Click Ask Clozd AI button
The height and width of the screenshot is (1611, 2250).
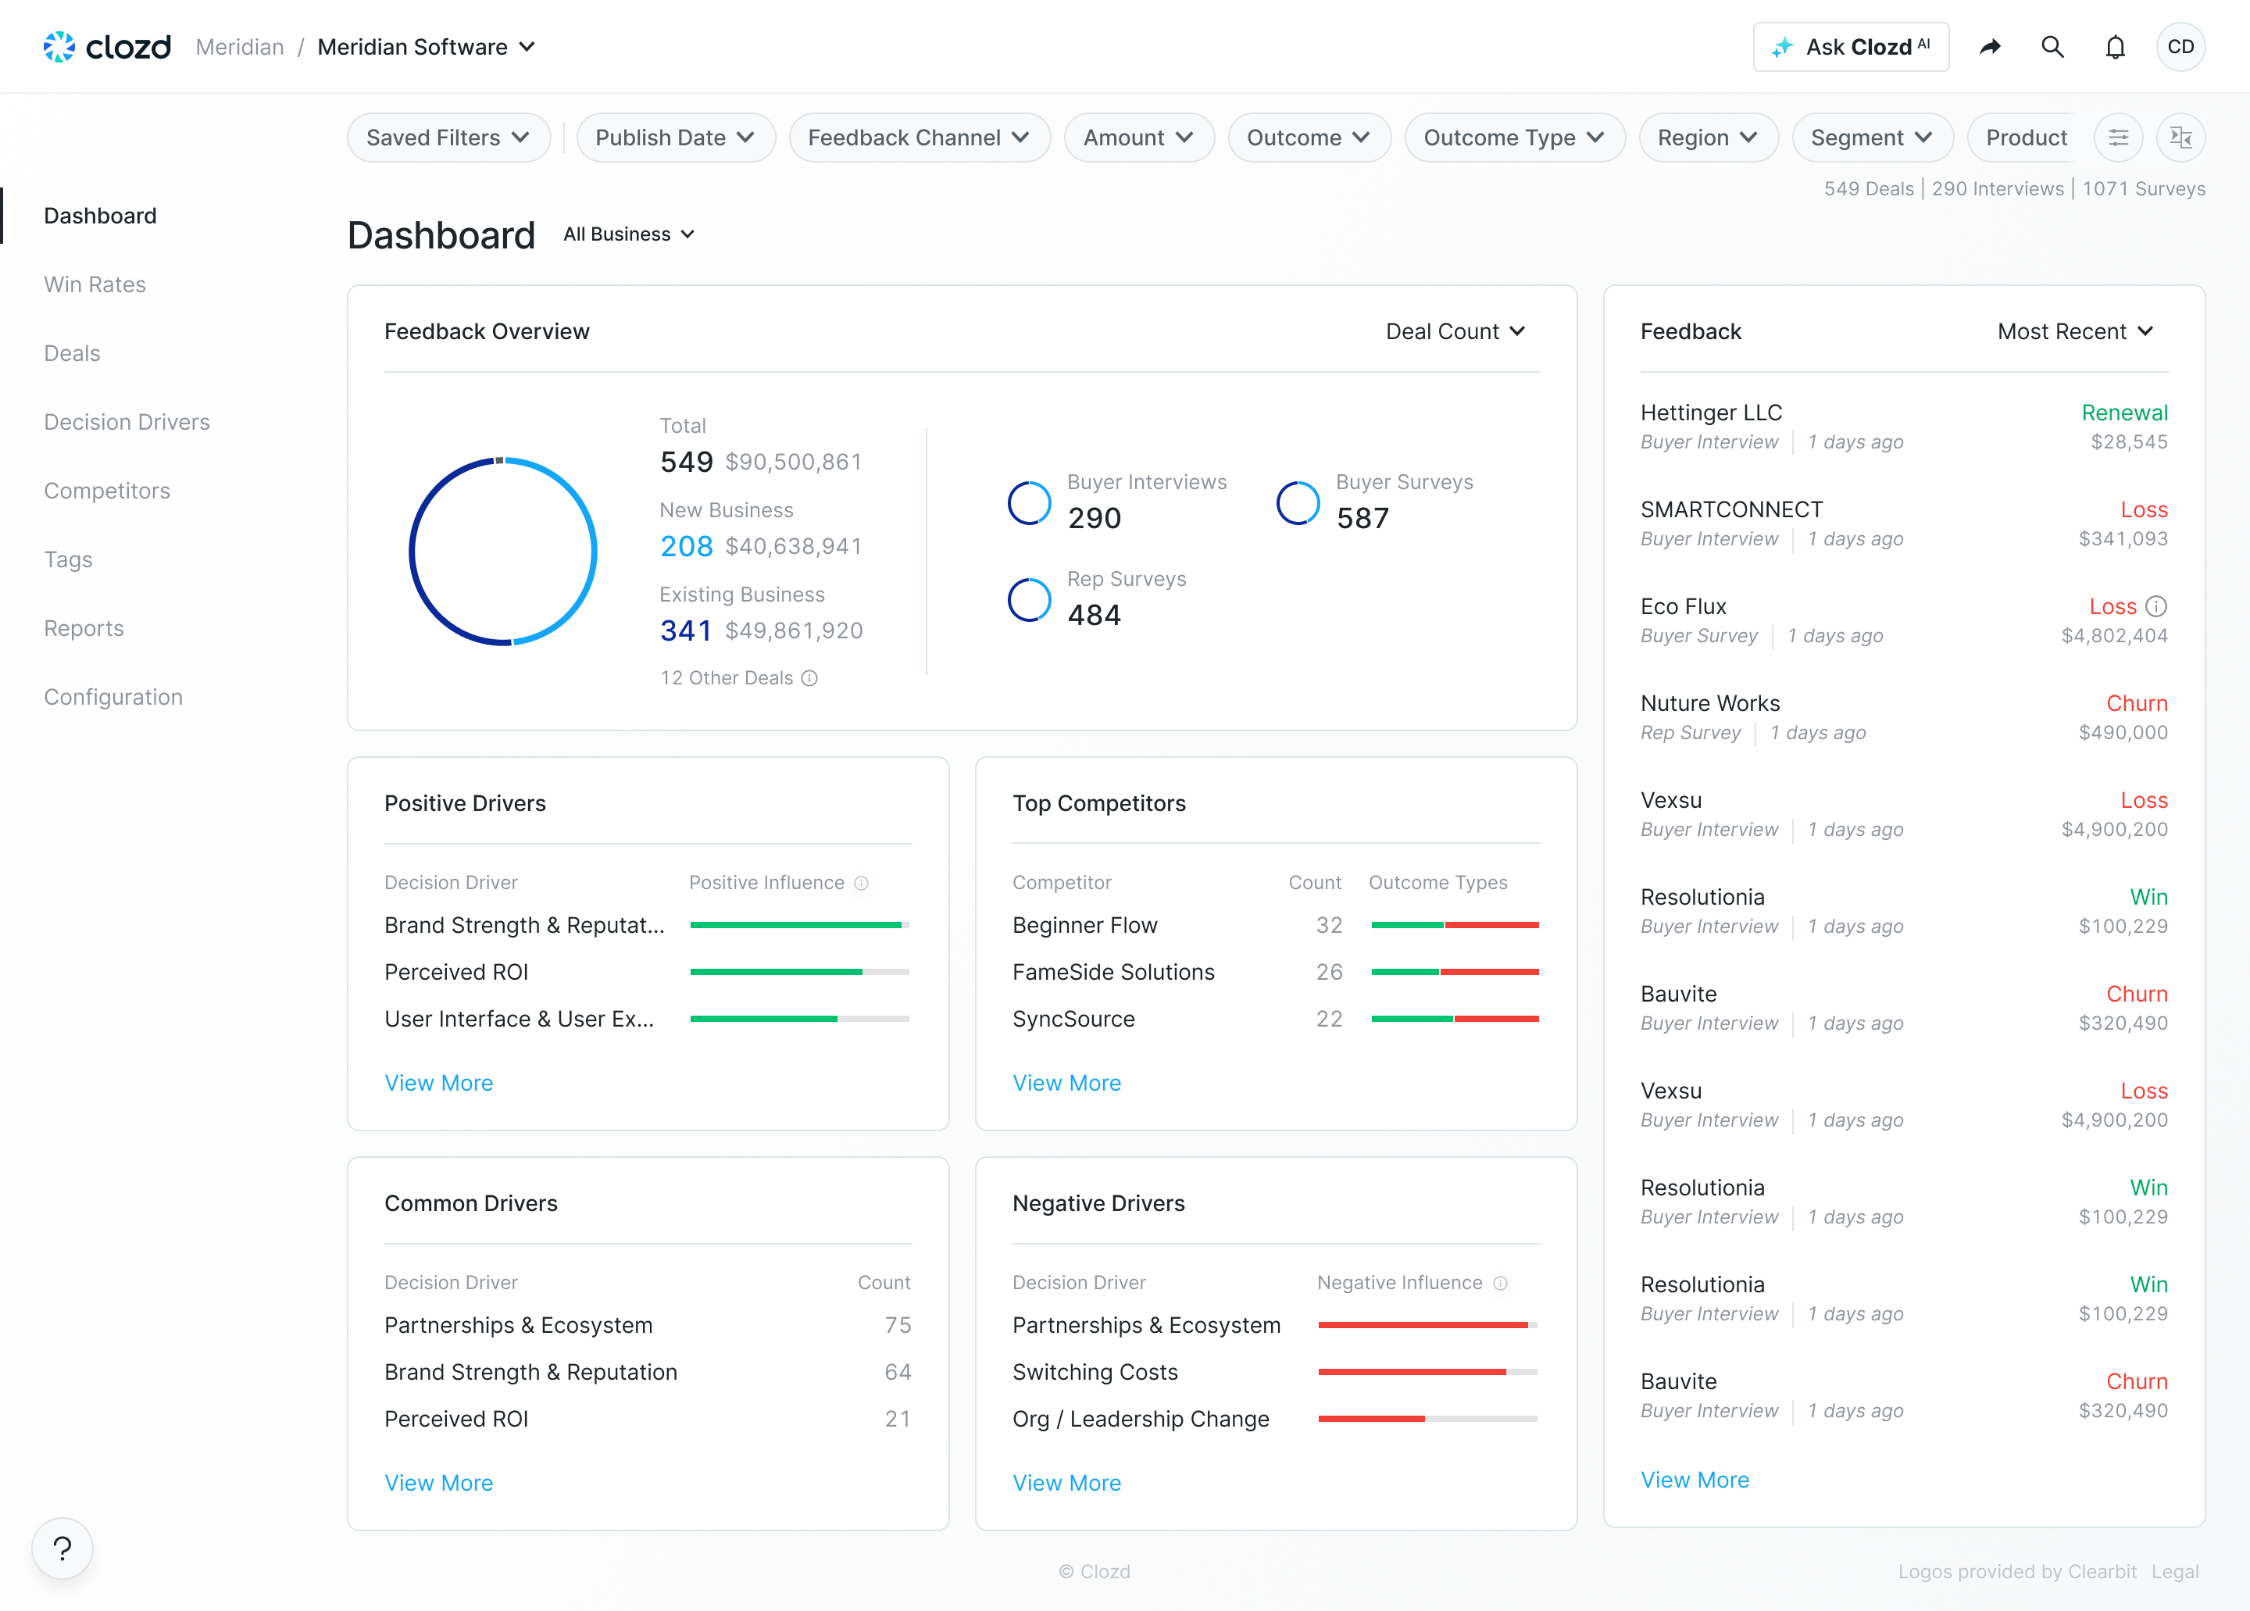tap(1850, 47)
